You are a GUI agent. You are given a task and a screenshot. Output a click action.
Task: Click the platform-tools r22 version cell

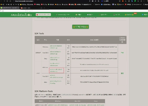click(41, 105)
